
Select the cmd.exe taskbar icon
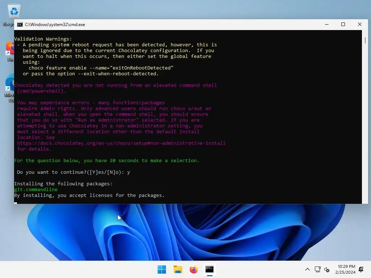[209, 269]
